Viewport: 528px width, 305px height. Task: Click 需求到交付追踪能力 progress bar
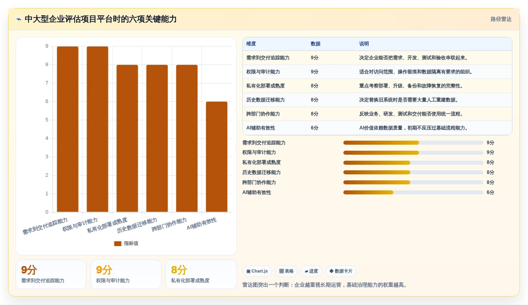413,143
